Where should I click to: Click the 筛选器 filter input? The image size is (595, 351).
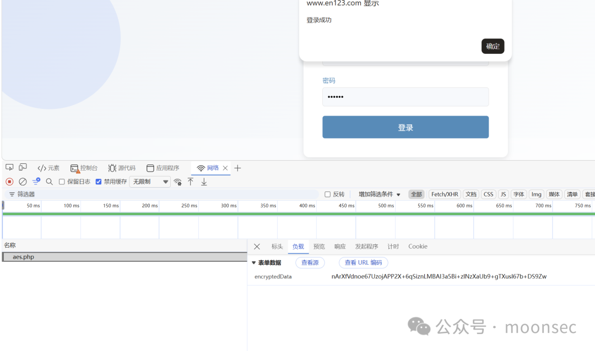[x=161, y=194]
